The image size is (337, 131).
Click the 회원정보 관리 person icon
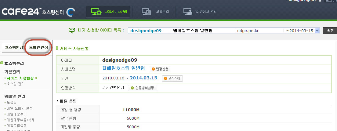[x=188, y=12]
